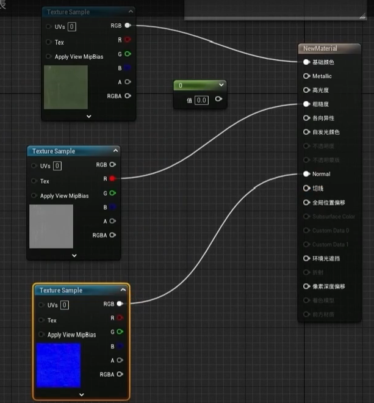Click the G output pin of the gray-texture Texture Sample

(x=113, y=193)
